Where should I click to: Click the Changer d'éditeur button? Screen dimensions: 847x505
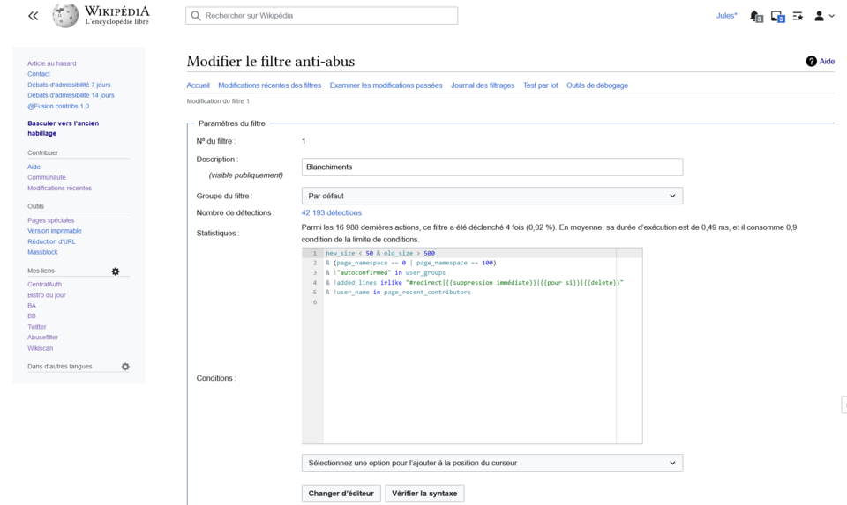341,494
